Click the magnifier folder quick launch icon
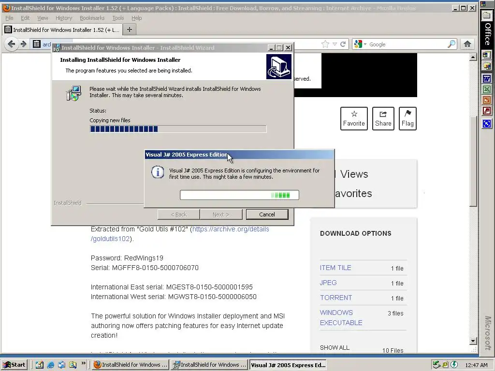The width and height of the screenshot is (495, 371). [73, 365]
